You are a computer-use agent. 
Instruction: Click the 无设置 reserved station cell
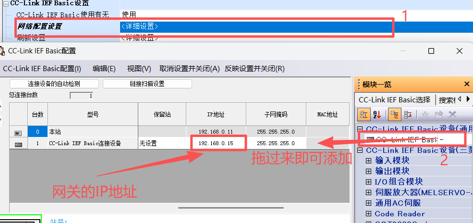(x=162, y=143)
